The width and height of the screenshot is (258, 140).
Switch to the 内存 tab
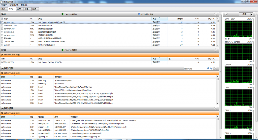[x=19, y=9]
